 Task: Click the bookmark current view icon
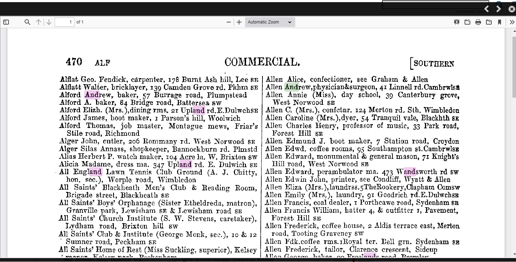[500, 22]
